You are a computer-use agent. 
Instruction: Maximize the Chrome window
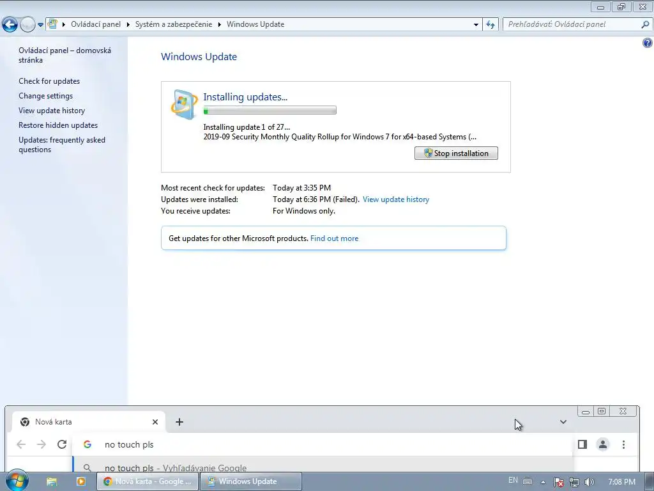602,411
